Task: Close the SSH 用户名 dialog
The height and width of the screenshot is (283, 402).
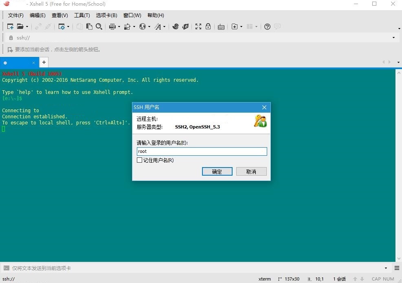Action: 264,107
